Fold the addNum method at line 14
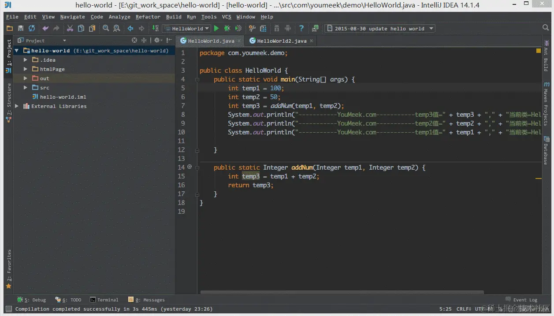554x316 pixels. (x=197, y=167)
